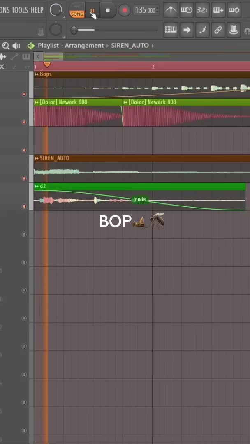Click the green speaker Playlist icon
Screen dimensions: 250x444
point(31,46)
